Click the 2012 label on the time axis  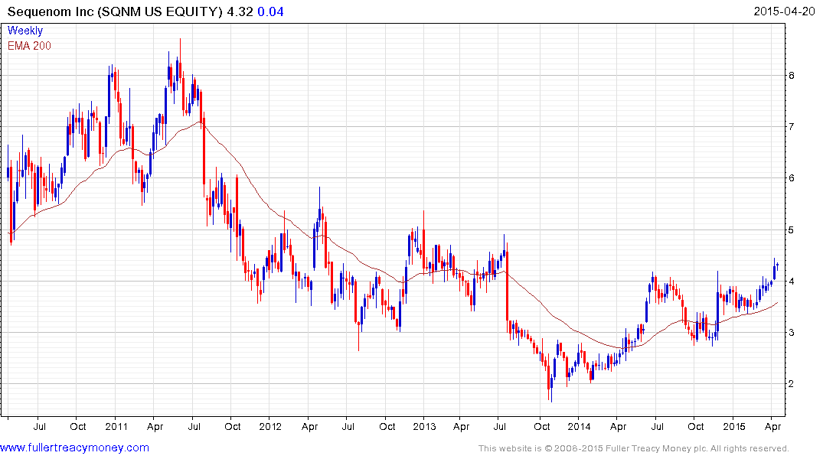tap(270, 427)
